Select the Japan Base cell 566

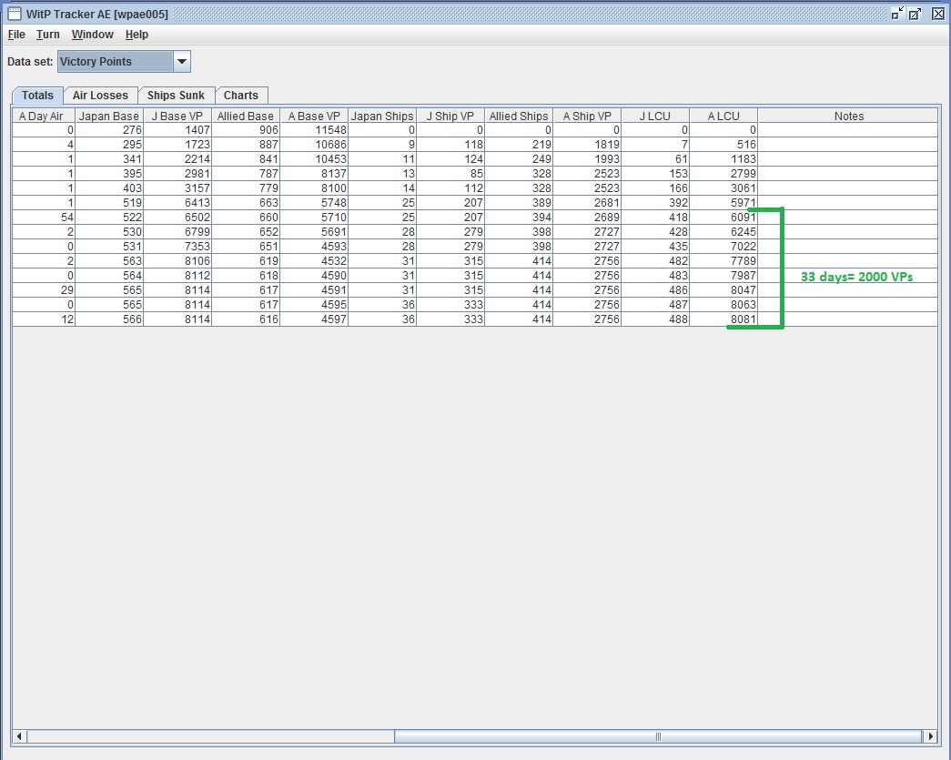coord(109,319)
